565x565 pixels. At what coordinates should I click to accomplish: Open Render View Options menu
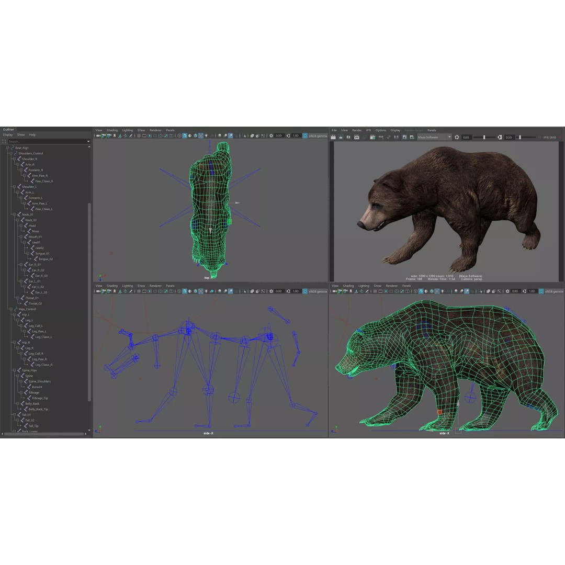point(380,130)
